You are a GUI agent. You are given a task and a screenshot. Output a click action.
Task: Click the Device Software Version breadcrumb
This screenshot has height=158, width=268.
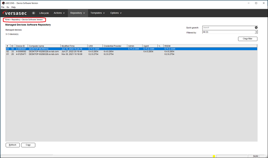point(32,20)
